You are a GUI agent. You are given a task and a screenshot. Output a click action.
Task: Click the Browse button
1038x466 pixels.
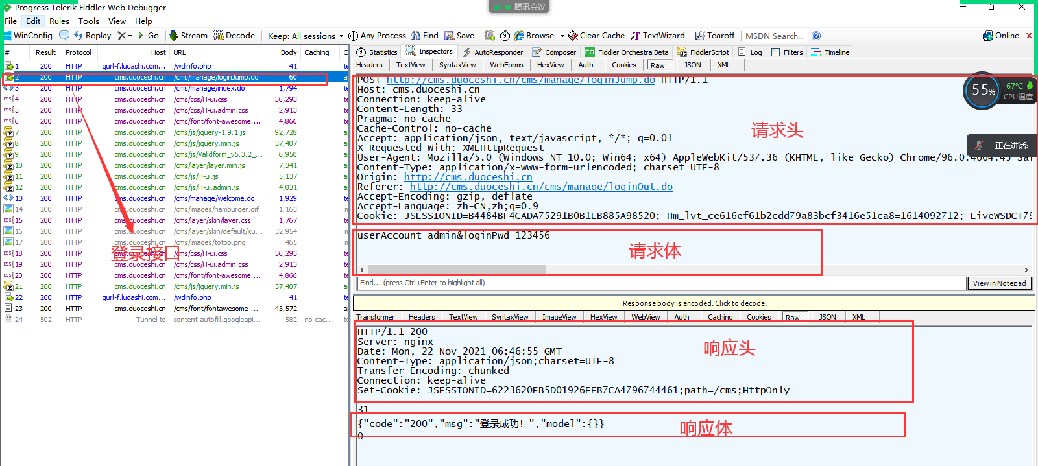535,36
